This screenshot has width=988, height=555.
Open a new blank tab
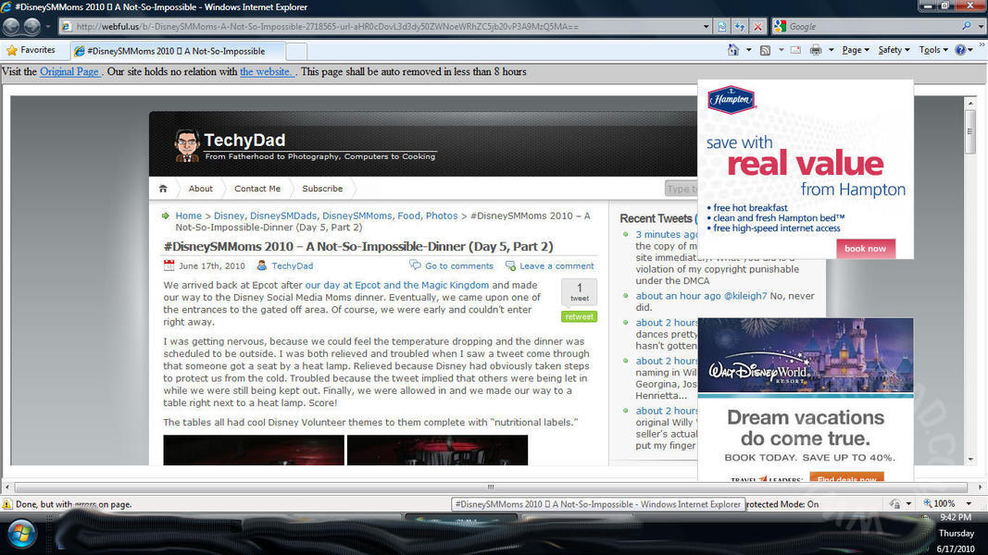point(297,51)
